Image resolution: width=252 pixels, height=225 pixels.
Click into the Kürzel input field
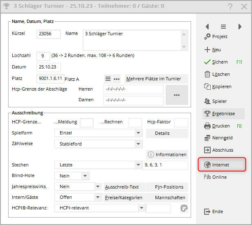[x=48, y=34]
